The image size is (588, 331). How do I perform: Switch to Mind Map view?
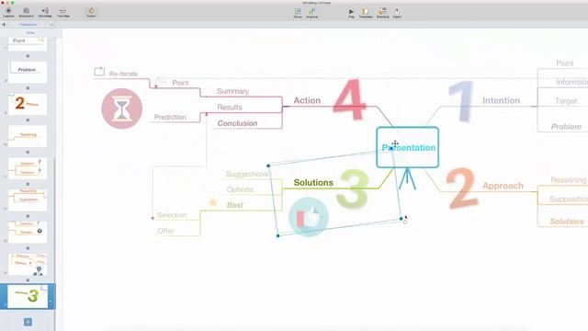pyautogui.click(x=45, y=12)
